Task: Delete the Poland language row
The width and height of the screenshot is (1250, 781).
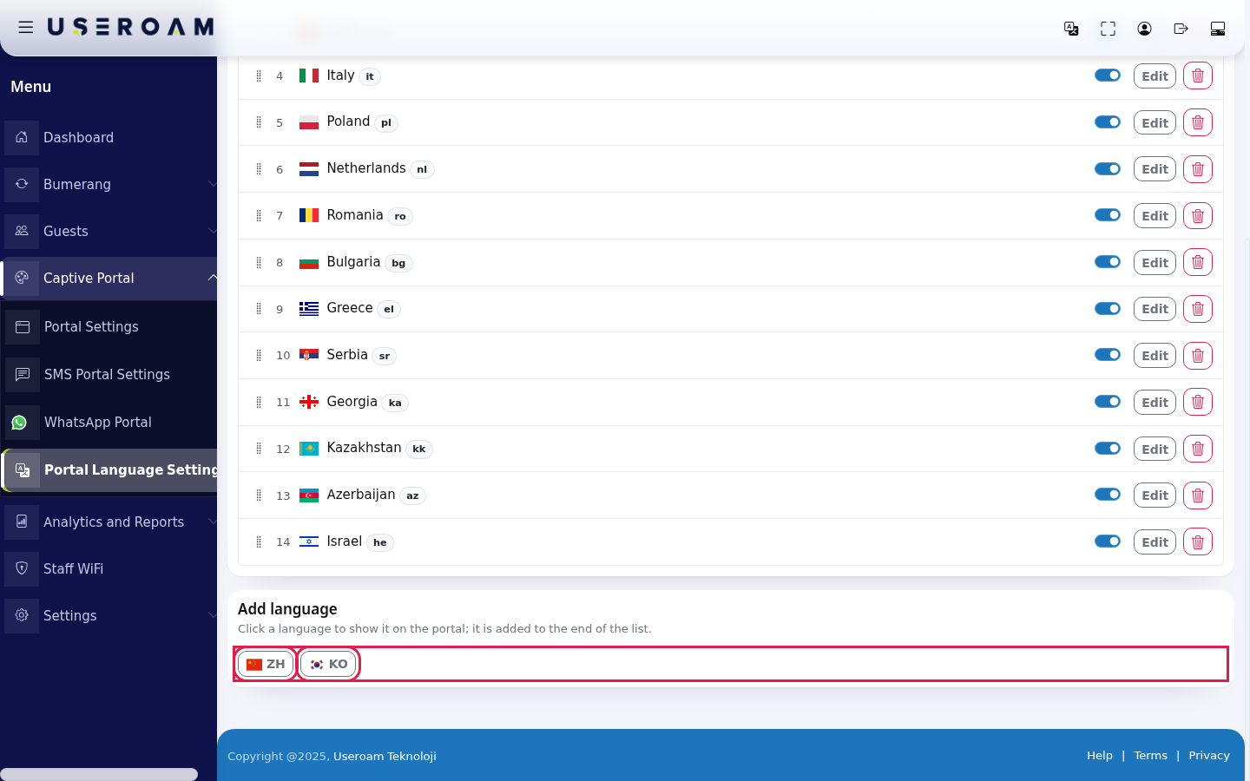Action: click(x=1198, y=122)
